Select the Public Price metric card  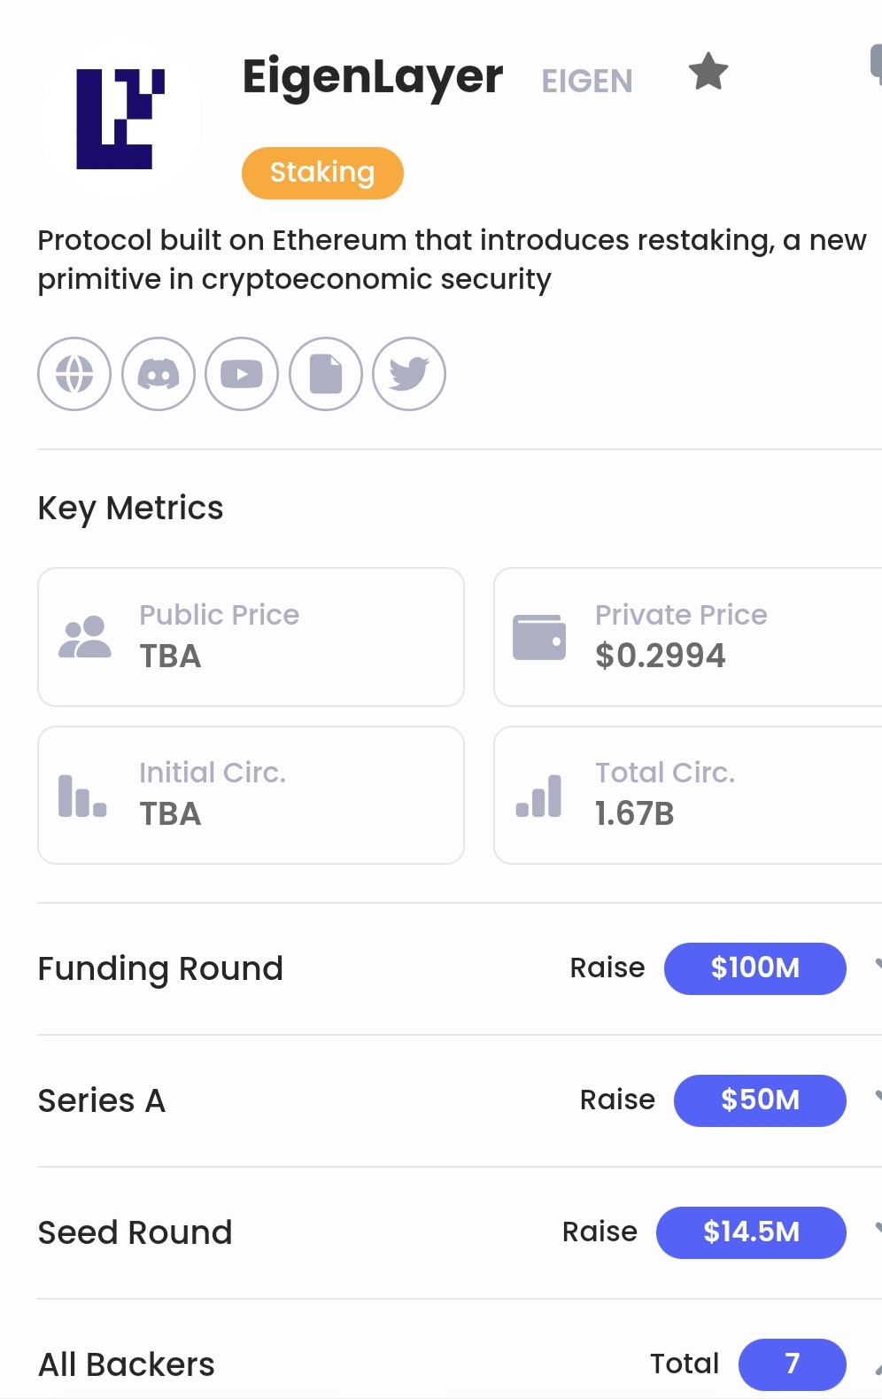tap(251, 637)
